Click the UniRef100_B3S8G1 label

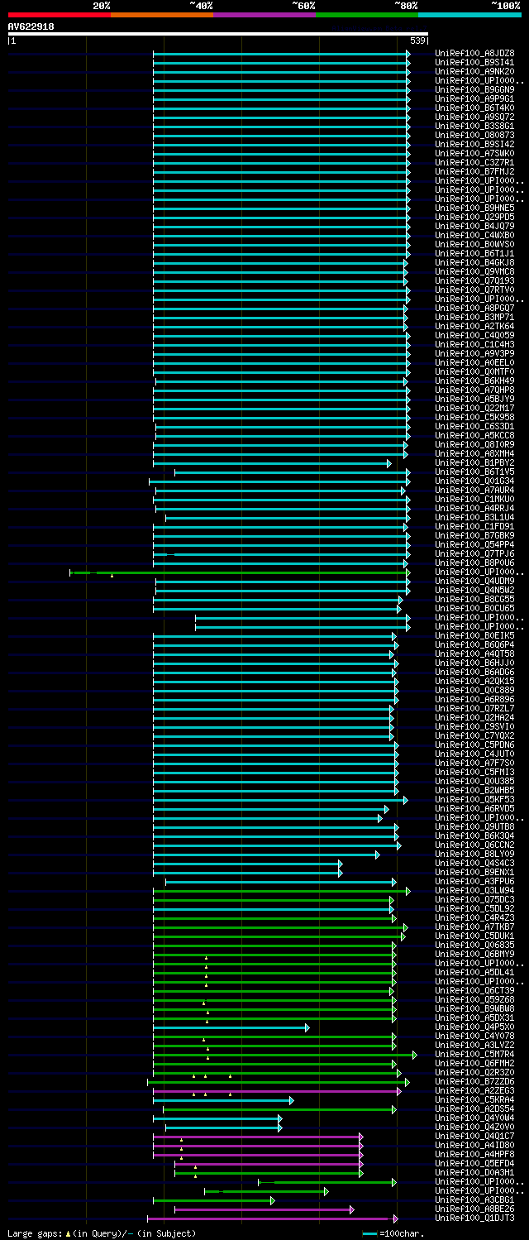476,126
